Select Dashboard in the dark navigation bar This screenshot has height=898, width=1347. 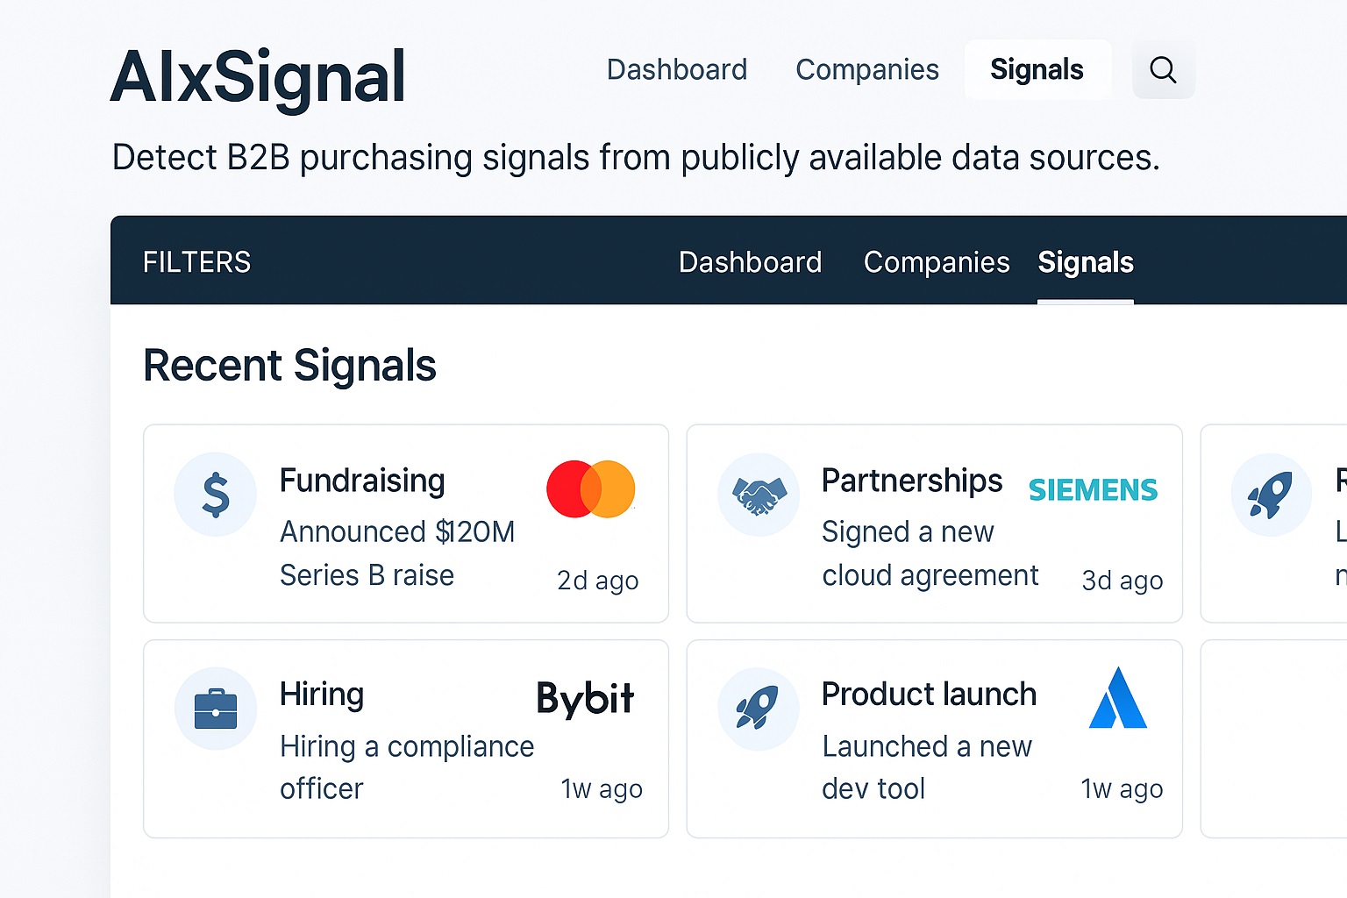point(750,262)
